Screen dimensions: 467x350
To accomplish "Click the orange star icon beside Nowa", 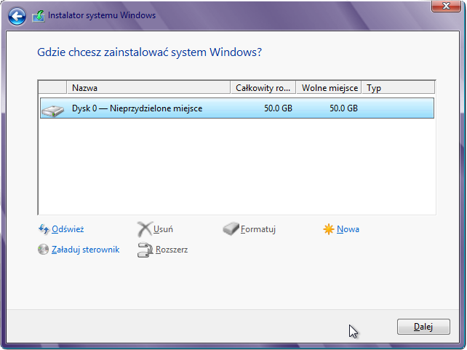I will pyautogui.click(x=329, y=229).
